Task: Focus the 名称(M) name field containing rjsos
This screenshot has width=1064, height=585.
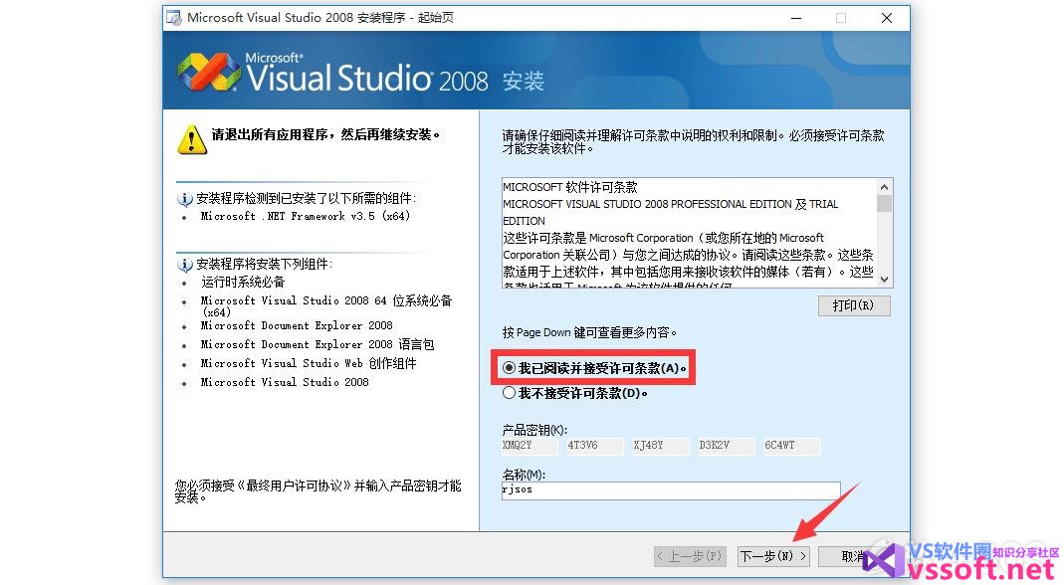Action: [x=671, y=490]
